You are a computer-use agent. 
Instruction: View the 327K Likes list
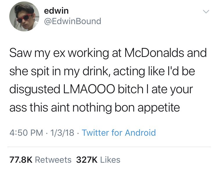coord(98,160)
